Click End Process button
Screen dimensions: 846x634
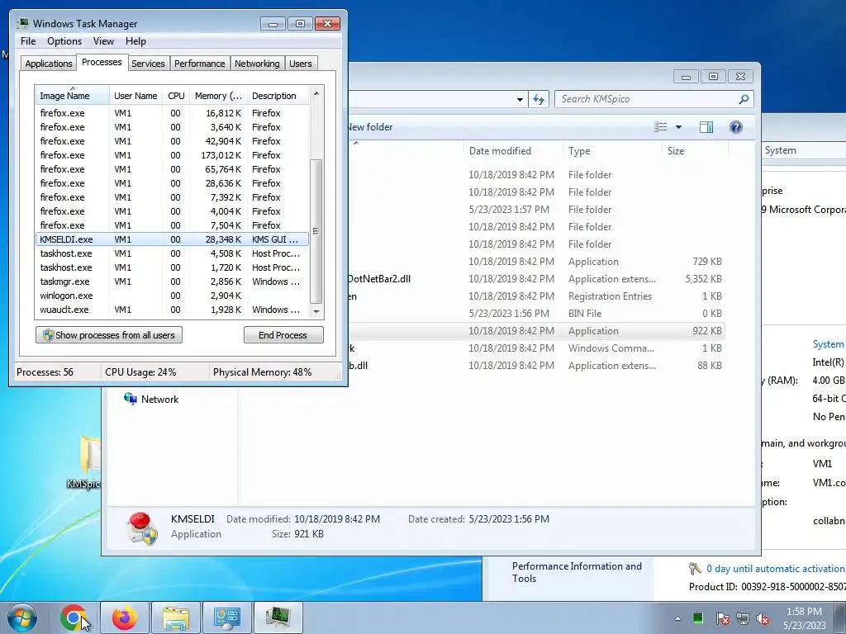pyautogui.click(x=283, y=335)
